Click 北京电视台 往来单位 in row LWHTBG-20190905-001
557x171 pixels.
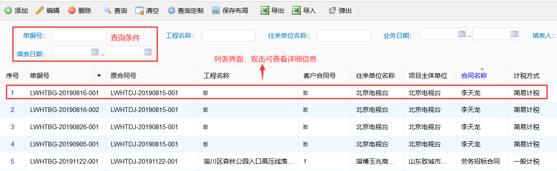pos(372,144)
